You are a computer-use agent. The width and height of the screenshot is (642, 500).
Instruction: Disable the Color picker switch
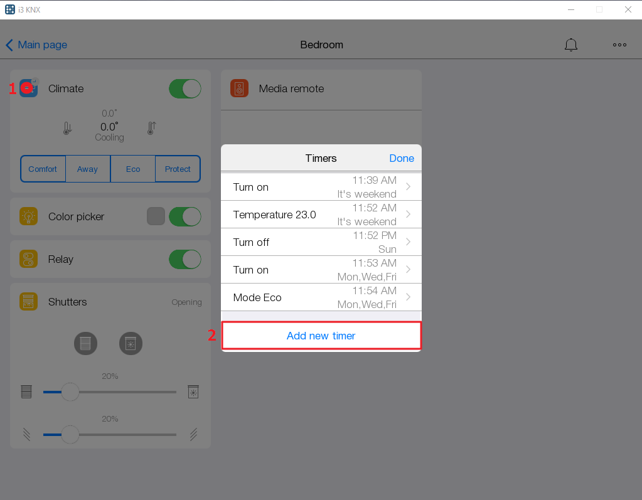coord(185,216)
